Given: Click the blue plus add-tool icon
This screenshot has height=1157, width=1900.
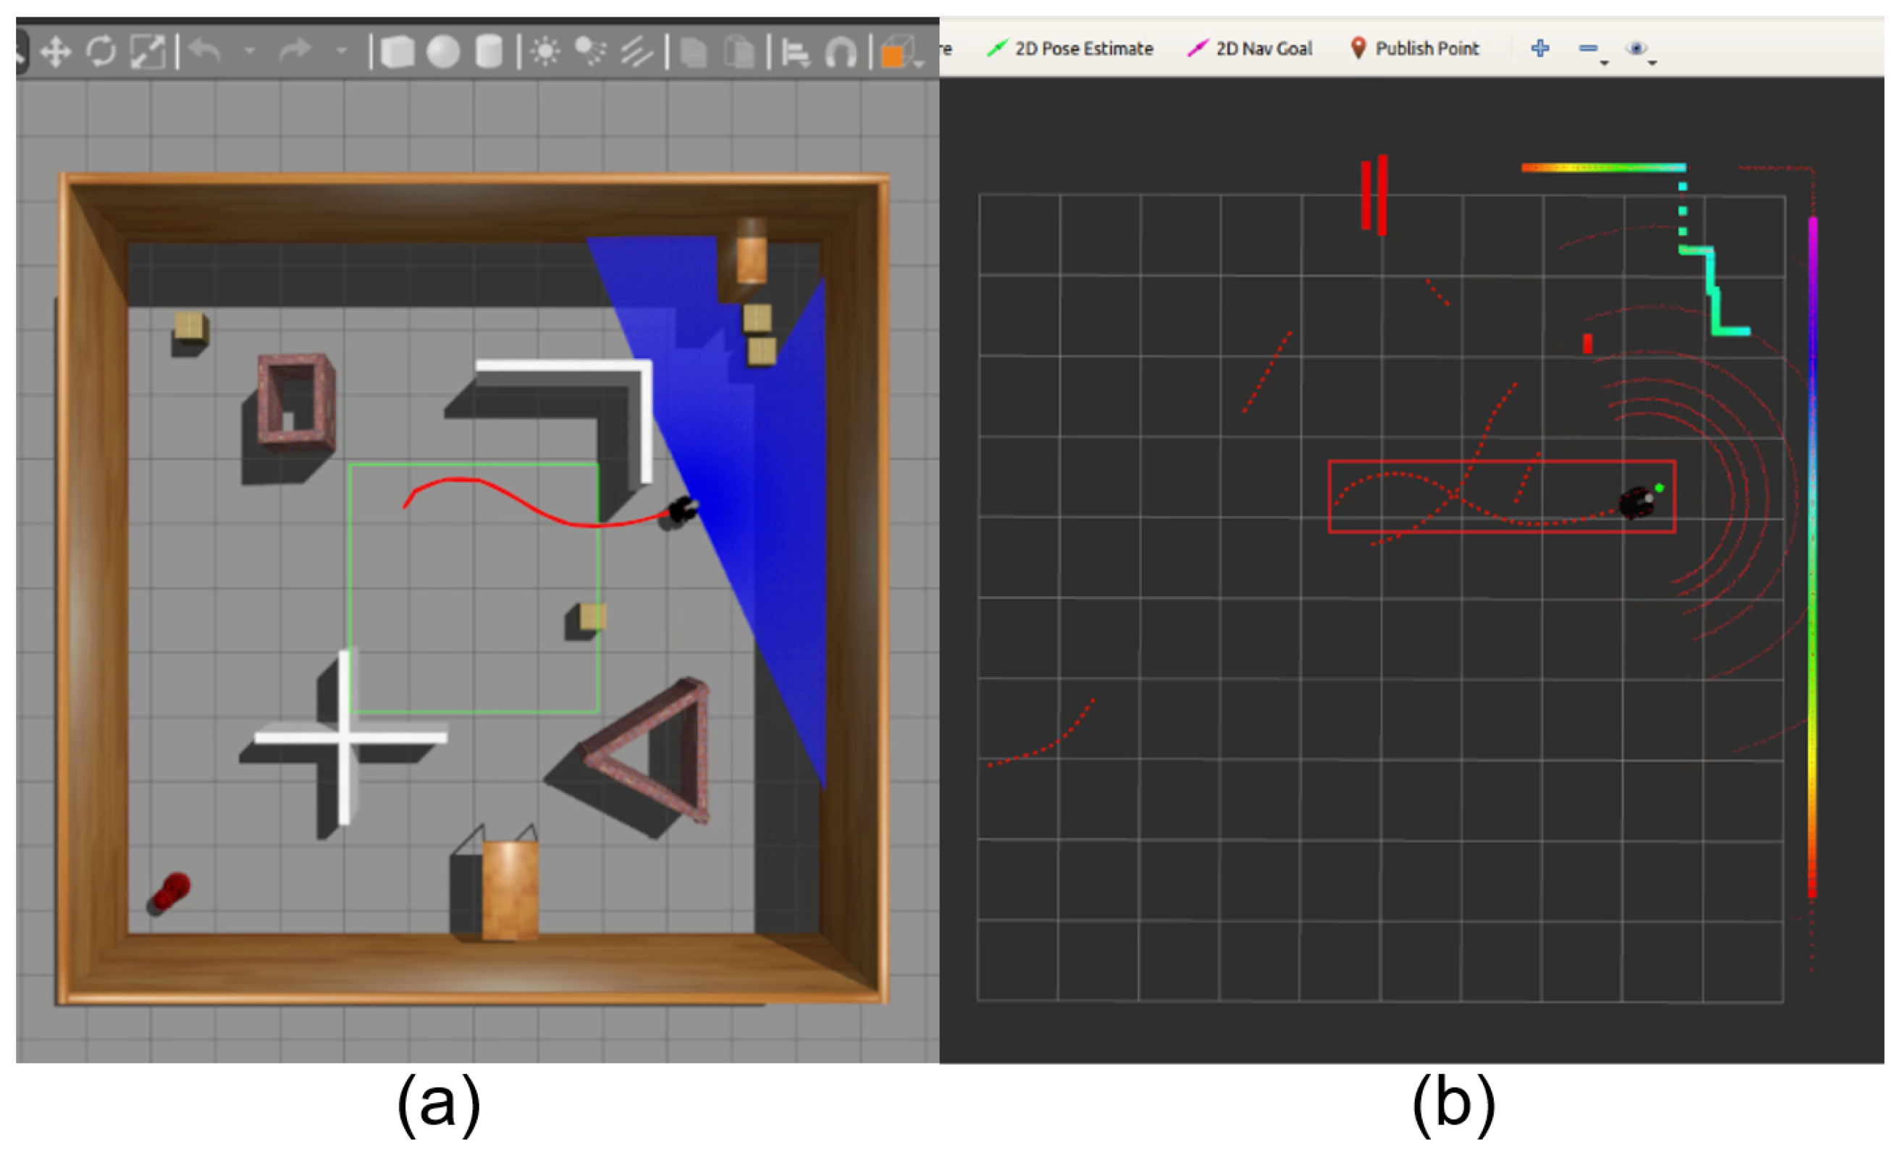Looking at the screenshot, I should pyautogui.click(x=1540, y=48).
